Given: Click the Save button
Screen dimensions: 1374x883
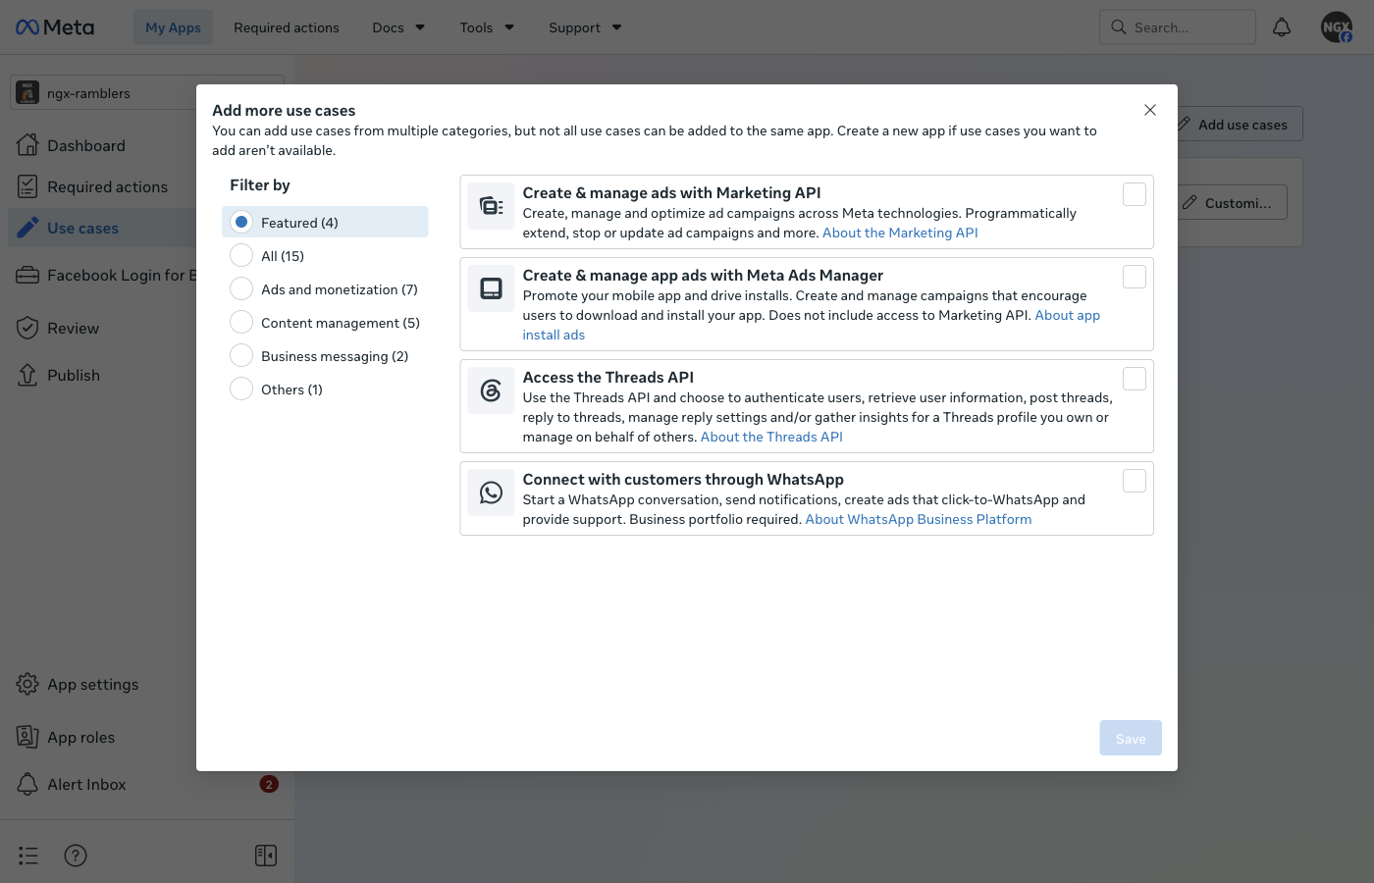Looking at the screenshot, I should 1131,738.
